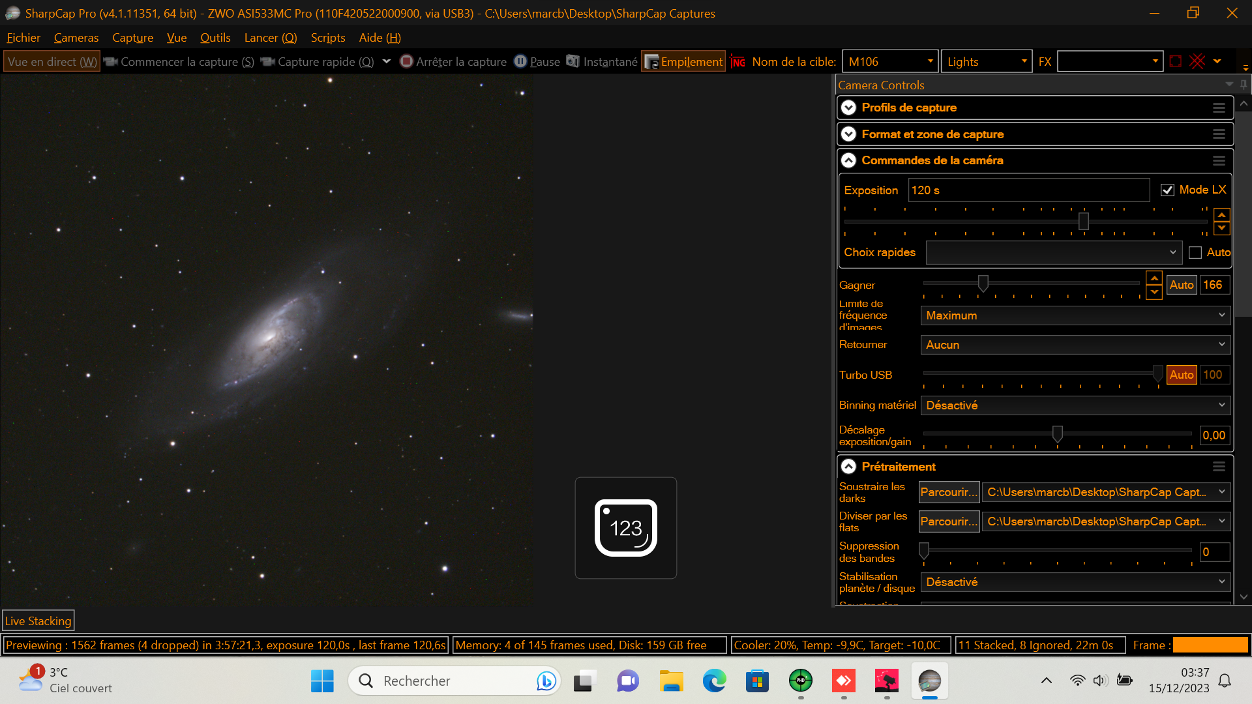1252x704 pixels.
Task: Collapse Commandes de la caméra section
Action: tap(848, 160)
